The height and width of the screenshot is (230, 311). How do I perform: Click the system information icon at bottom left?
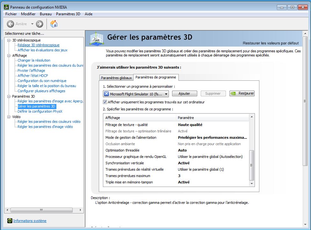click(x=10, y=221)
